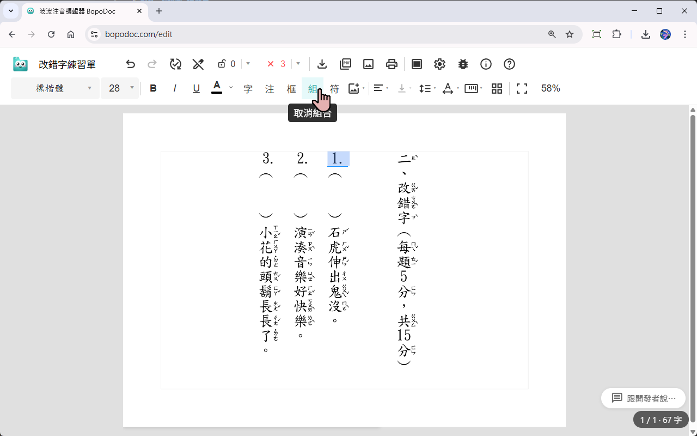Toggle bold formatting

[x=153, y=88]
